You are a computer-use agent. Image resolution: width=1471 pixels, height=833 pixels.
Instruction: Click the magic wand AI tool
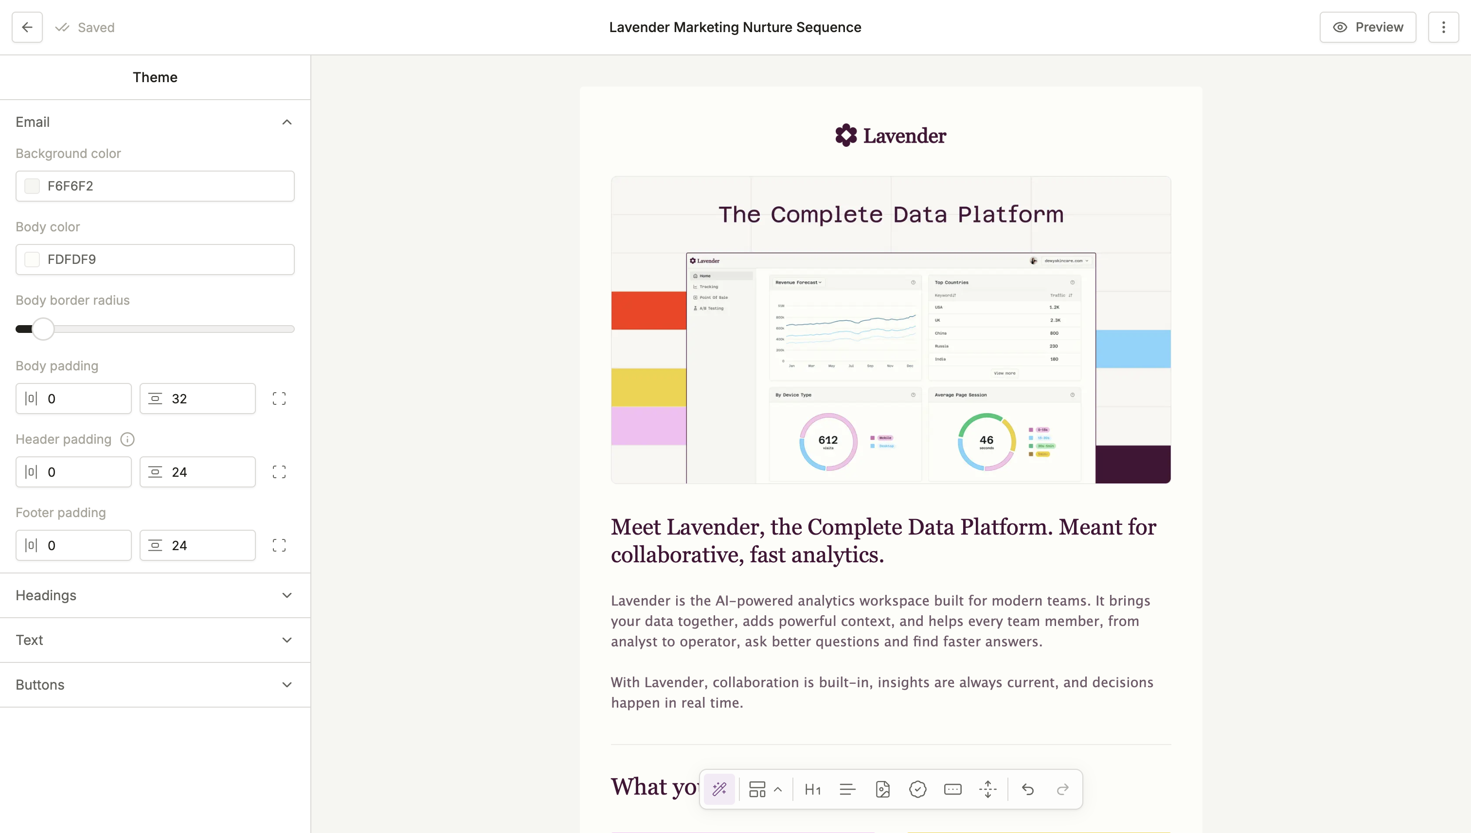click(719, 790)
